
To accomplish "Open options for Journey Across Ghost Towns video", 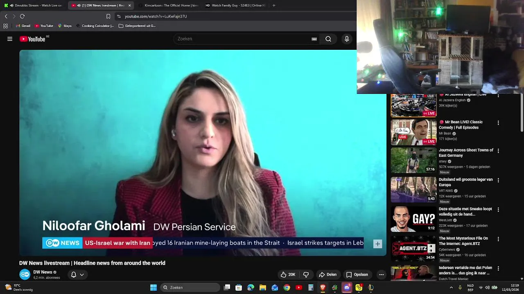I will tap(498, 151).
